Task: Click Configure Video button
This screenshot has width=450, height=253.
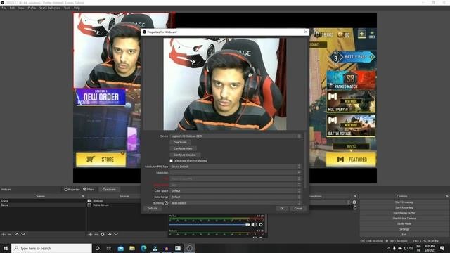Action: click(183, 148)
